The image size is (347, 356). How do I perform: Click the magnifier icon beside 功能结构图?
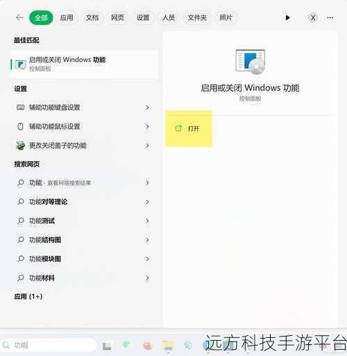[21, 239]
